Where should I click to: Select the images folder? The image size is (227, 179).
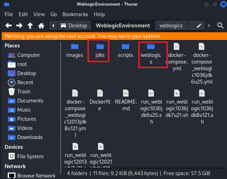75,51
